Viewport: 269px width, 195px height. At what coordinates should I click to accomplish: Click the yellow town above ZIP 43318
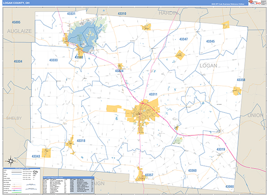click(70, 144)
